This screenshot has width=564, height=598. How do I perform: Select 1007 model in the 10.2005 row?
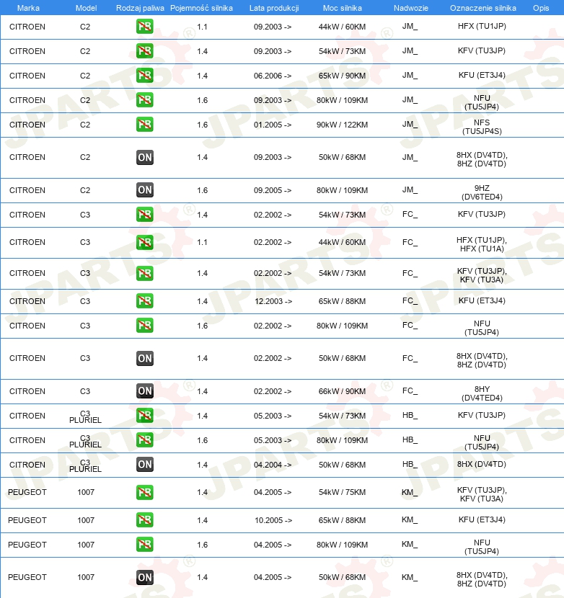[86, 520]
